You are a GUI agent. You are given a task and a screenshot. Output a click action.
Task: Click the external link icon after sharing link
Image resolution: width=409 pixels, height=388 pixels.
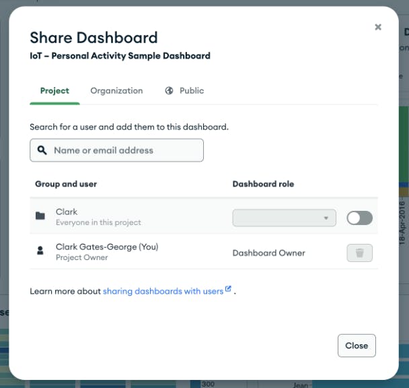coord(228,290)
